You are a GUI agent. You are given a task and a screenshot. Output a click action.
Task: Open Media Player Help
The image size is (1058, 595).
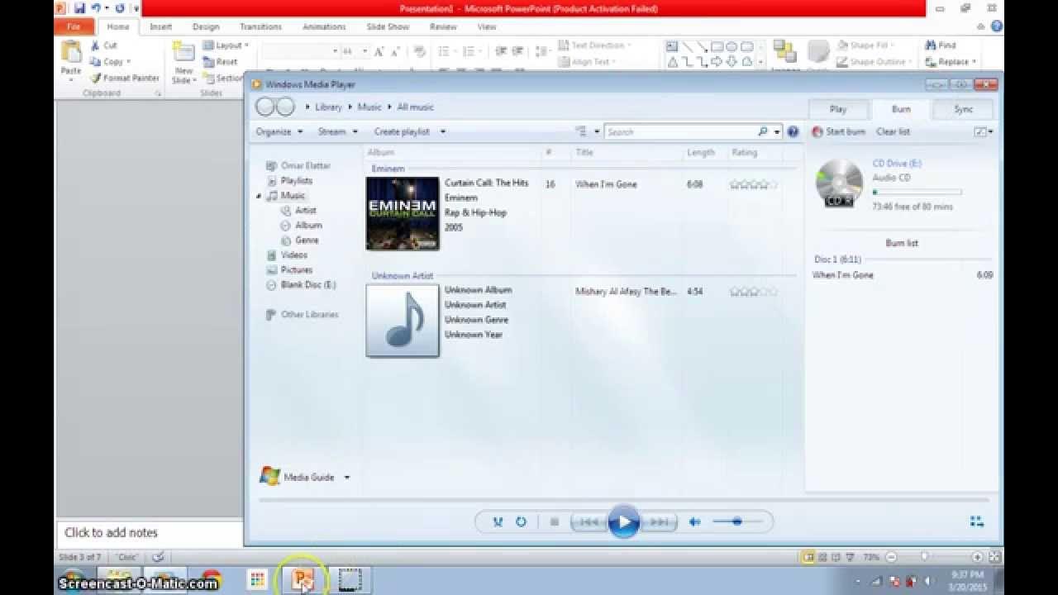793,131
